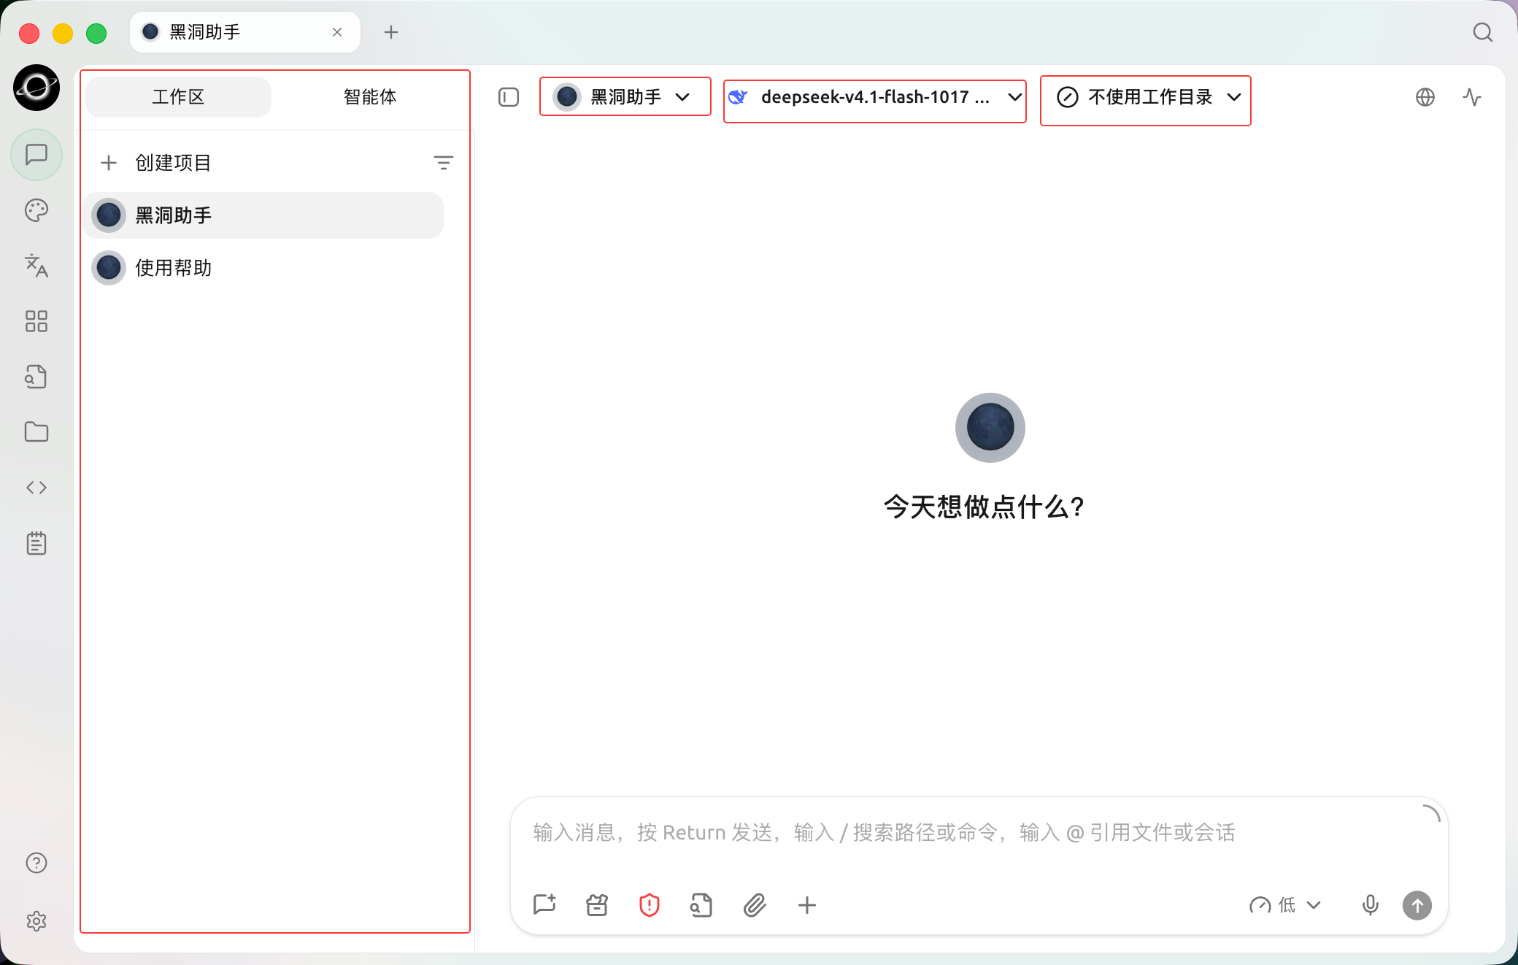This screenshot has height=965, width=1518.
Task: Click the send arrow button
Action: click(1417, 905)
